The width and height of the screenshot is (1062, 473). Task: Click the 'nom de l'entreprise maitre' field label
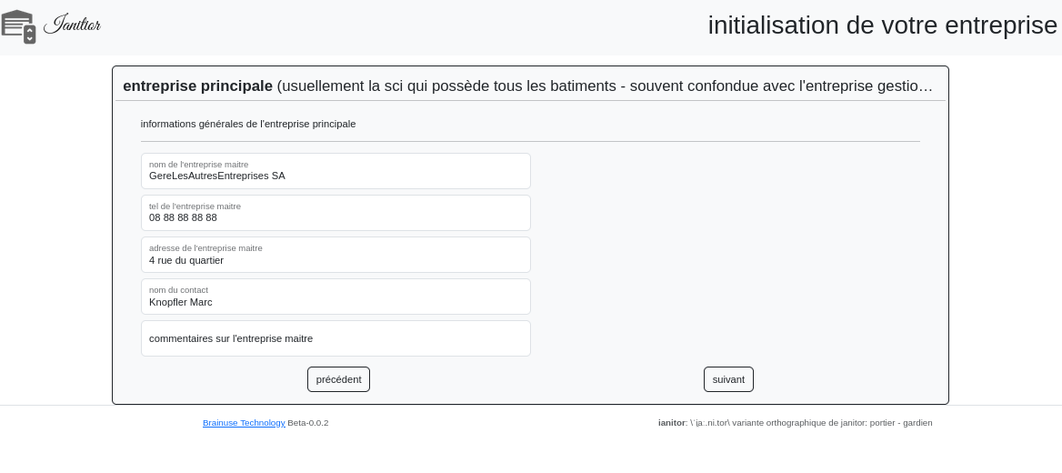point(198,165)
